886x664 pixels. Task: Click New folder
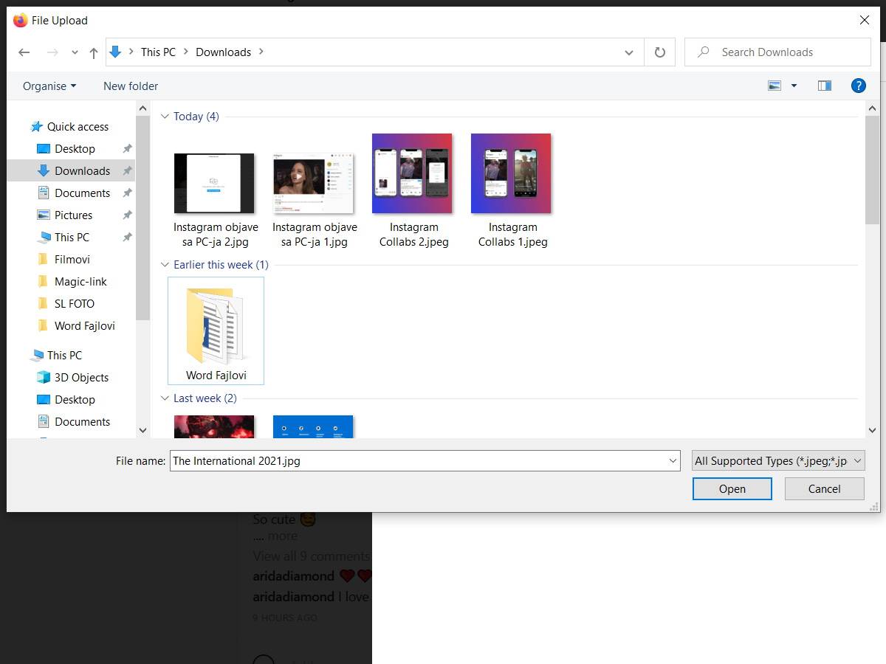[131, 86]
